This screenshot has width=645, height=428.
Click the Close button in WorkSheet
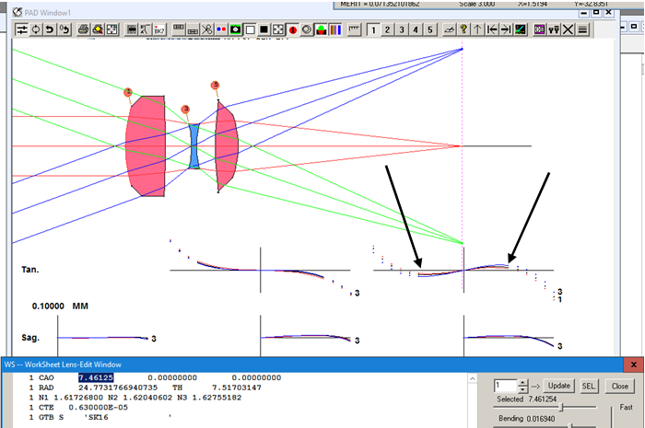click(619, 386)
